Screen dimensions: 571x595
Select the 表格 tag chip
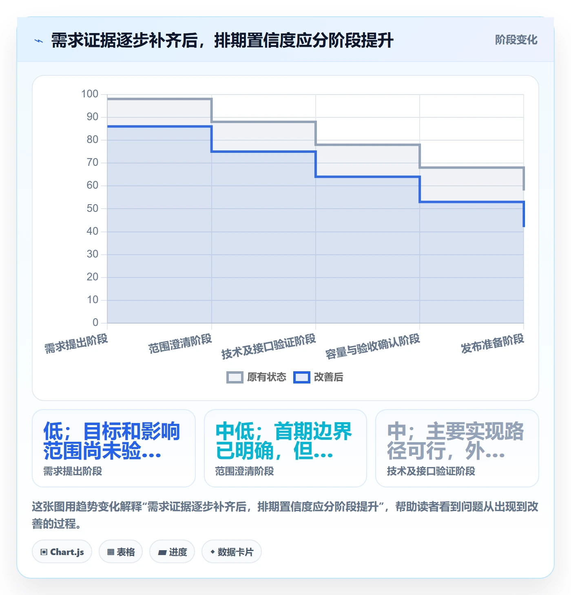(121, 552)
